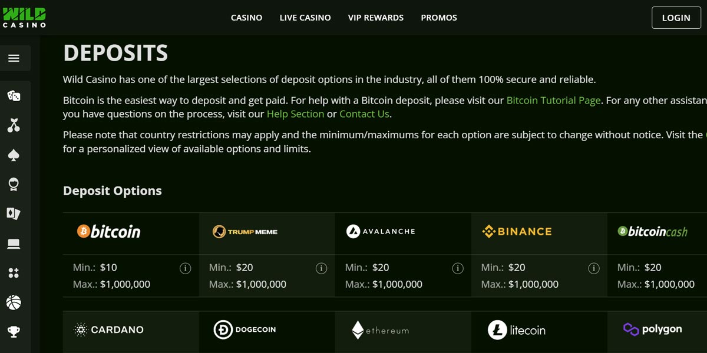Viewport: 707px width, 353px height.
Task: Select the Dogecoin deposit option
Action: click(x=245, y=330)
